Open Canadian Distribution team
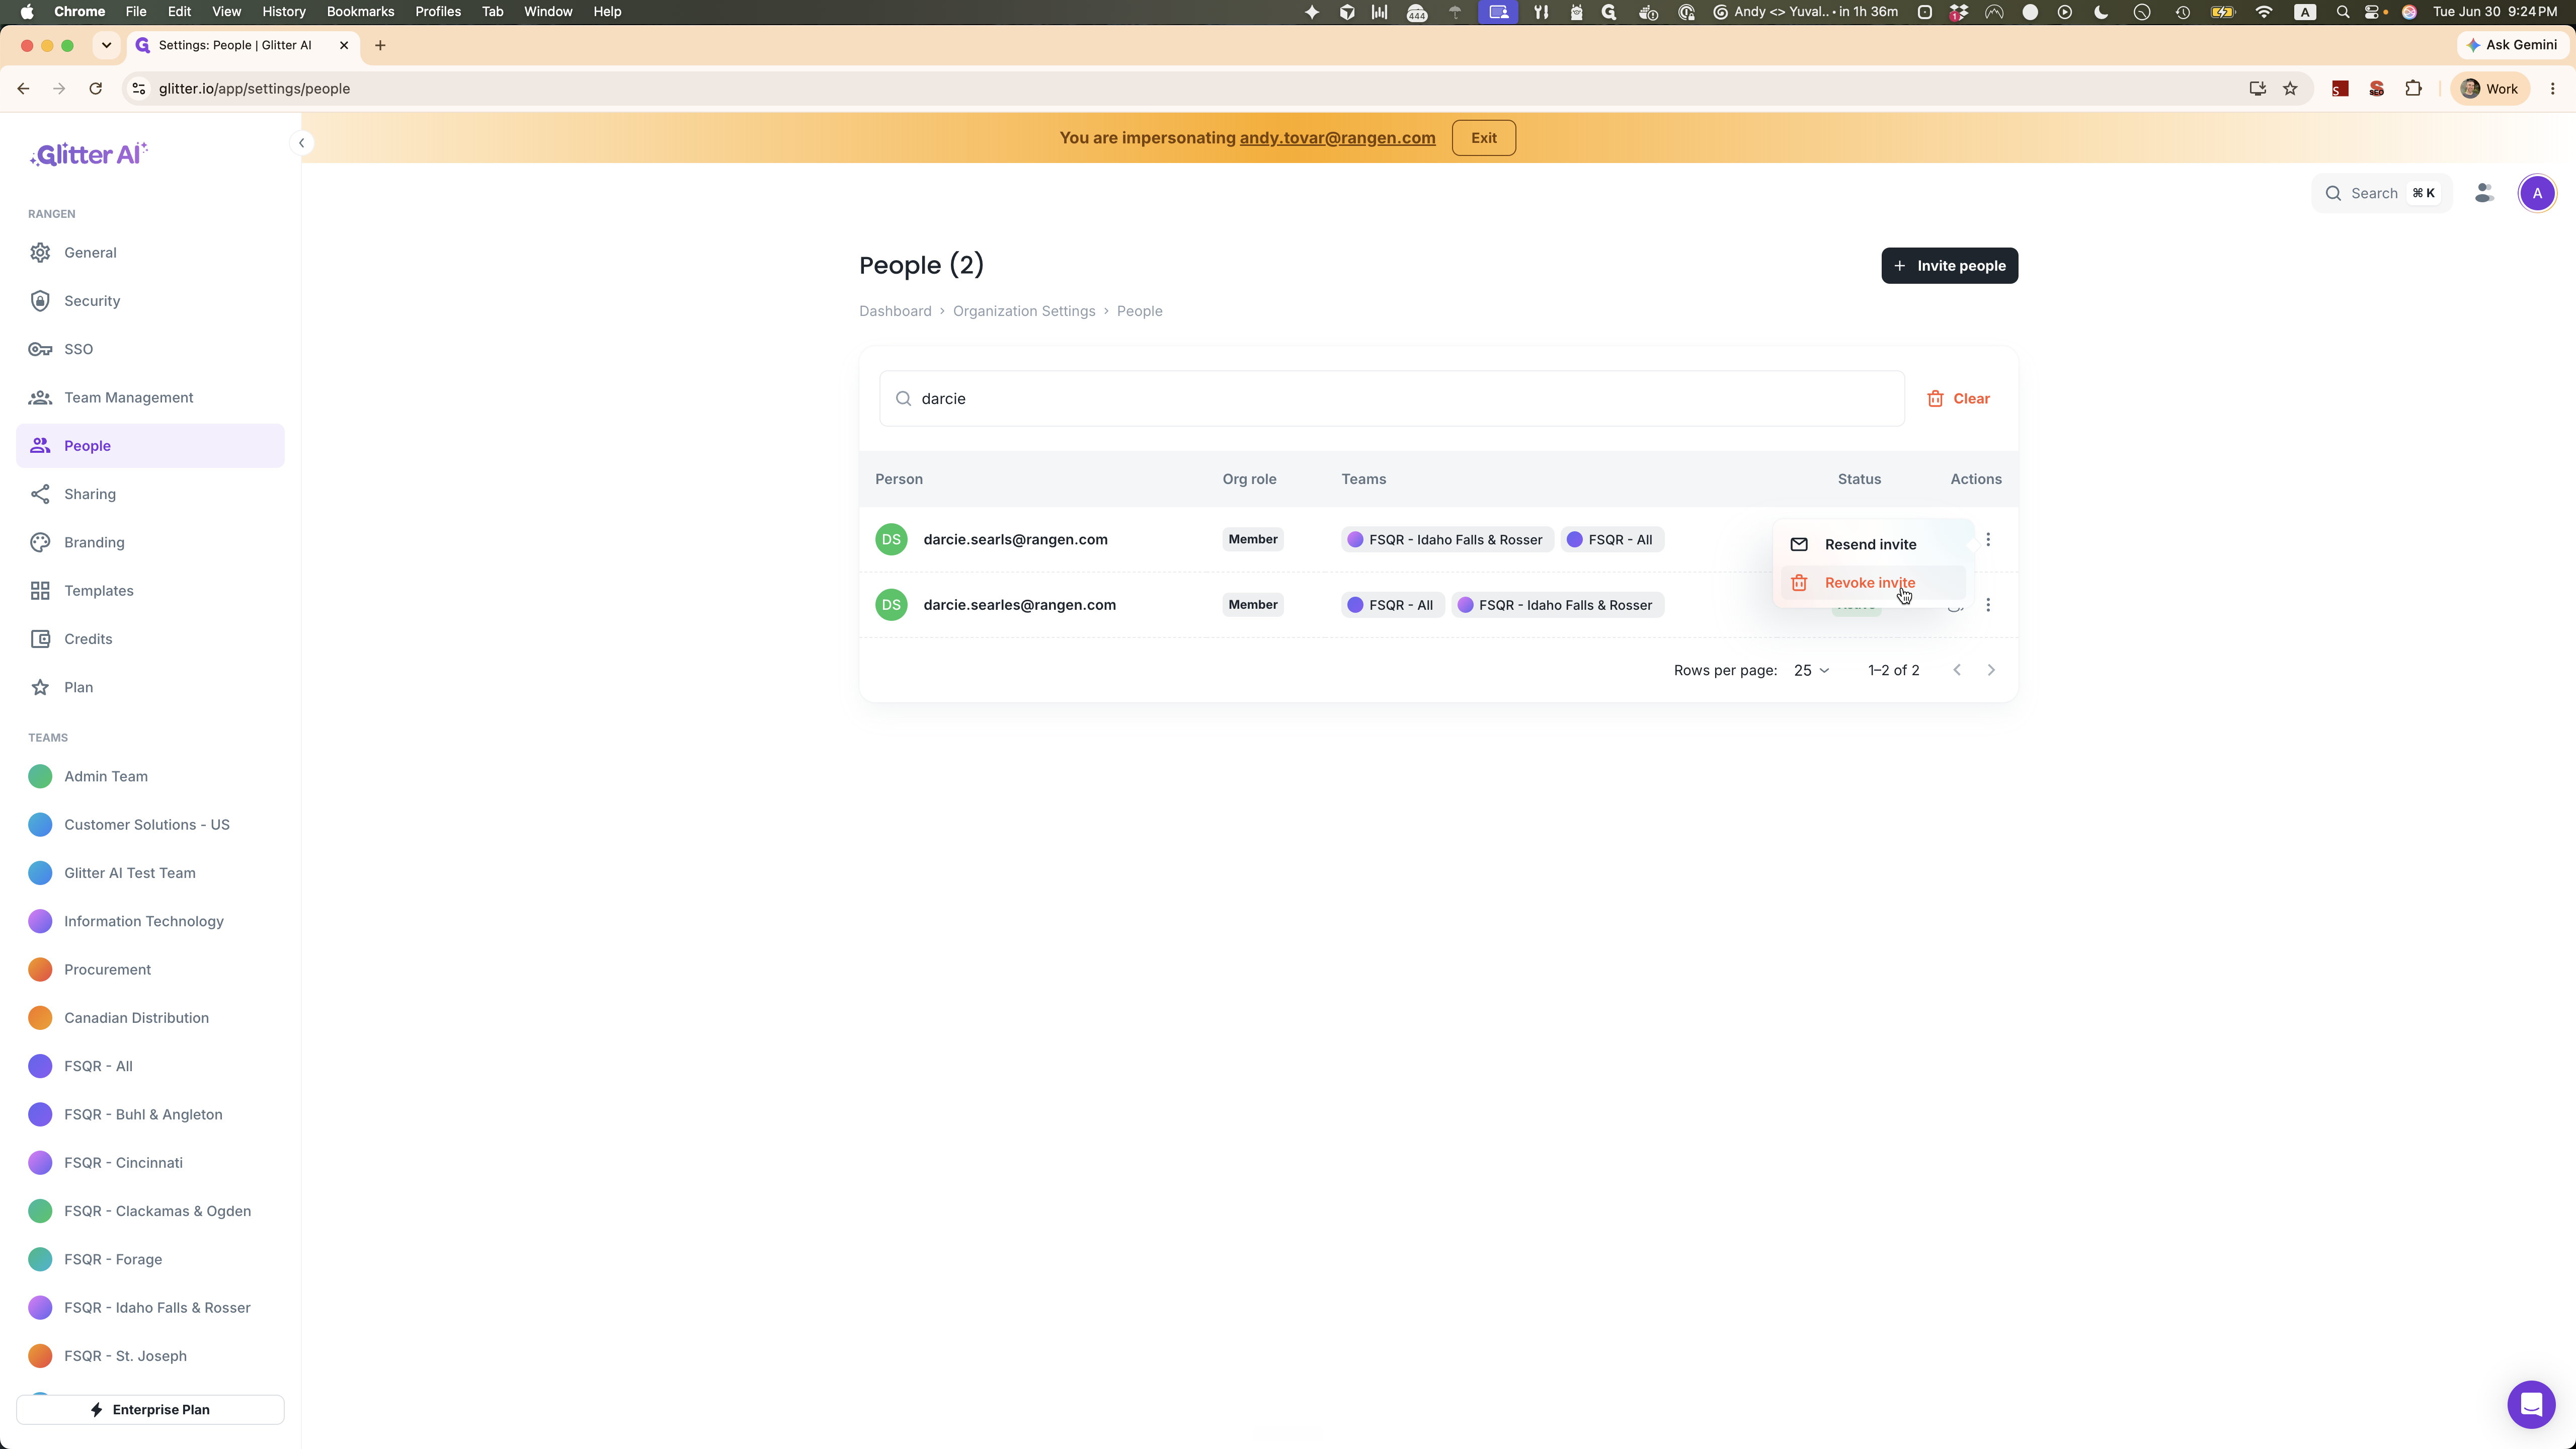The image size is (2576, 1449). tap(150, 1018)
